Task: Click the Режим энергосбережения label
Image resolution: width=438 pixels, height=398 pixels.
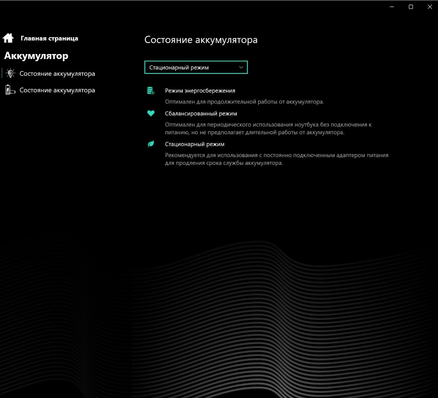Action: (200, 91)
